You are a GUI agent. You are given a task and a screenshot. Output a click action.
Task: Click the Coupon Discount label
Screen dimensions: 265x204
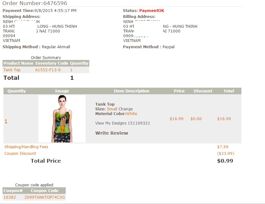click(20, 154)
